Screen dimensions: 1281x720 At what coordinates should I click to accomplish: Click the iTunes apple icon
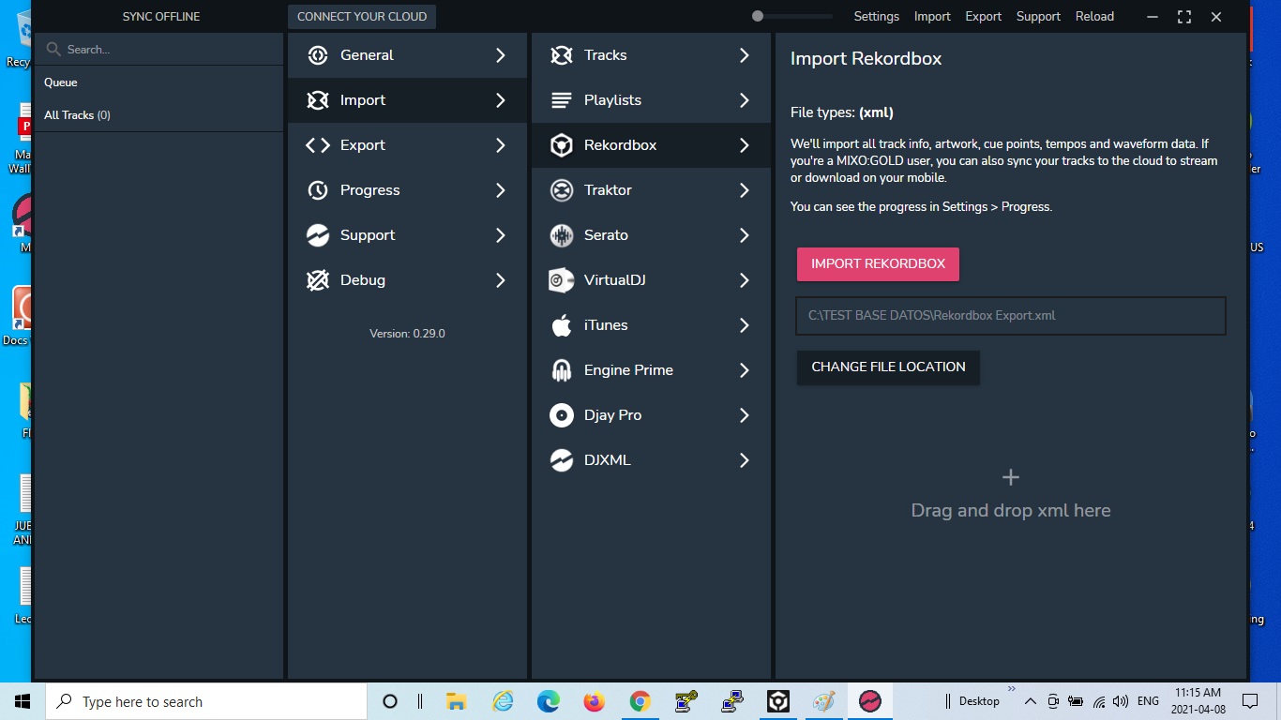click(x=561, y=325)
